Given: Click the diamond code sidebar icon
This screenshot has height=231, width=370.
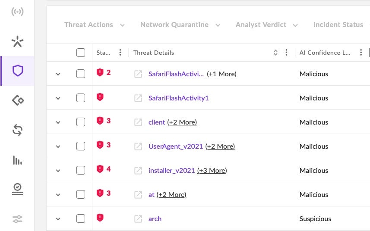Looking at the screenshot, I should point(17,100).
